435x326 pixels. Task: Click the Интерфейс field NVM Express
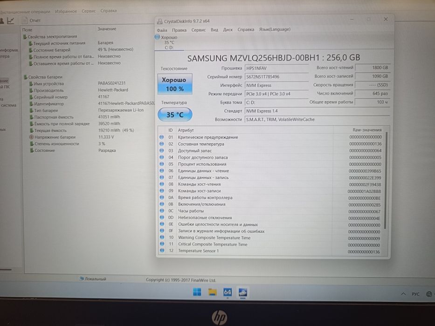coord(276,85)
